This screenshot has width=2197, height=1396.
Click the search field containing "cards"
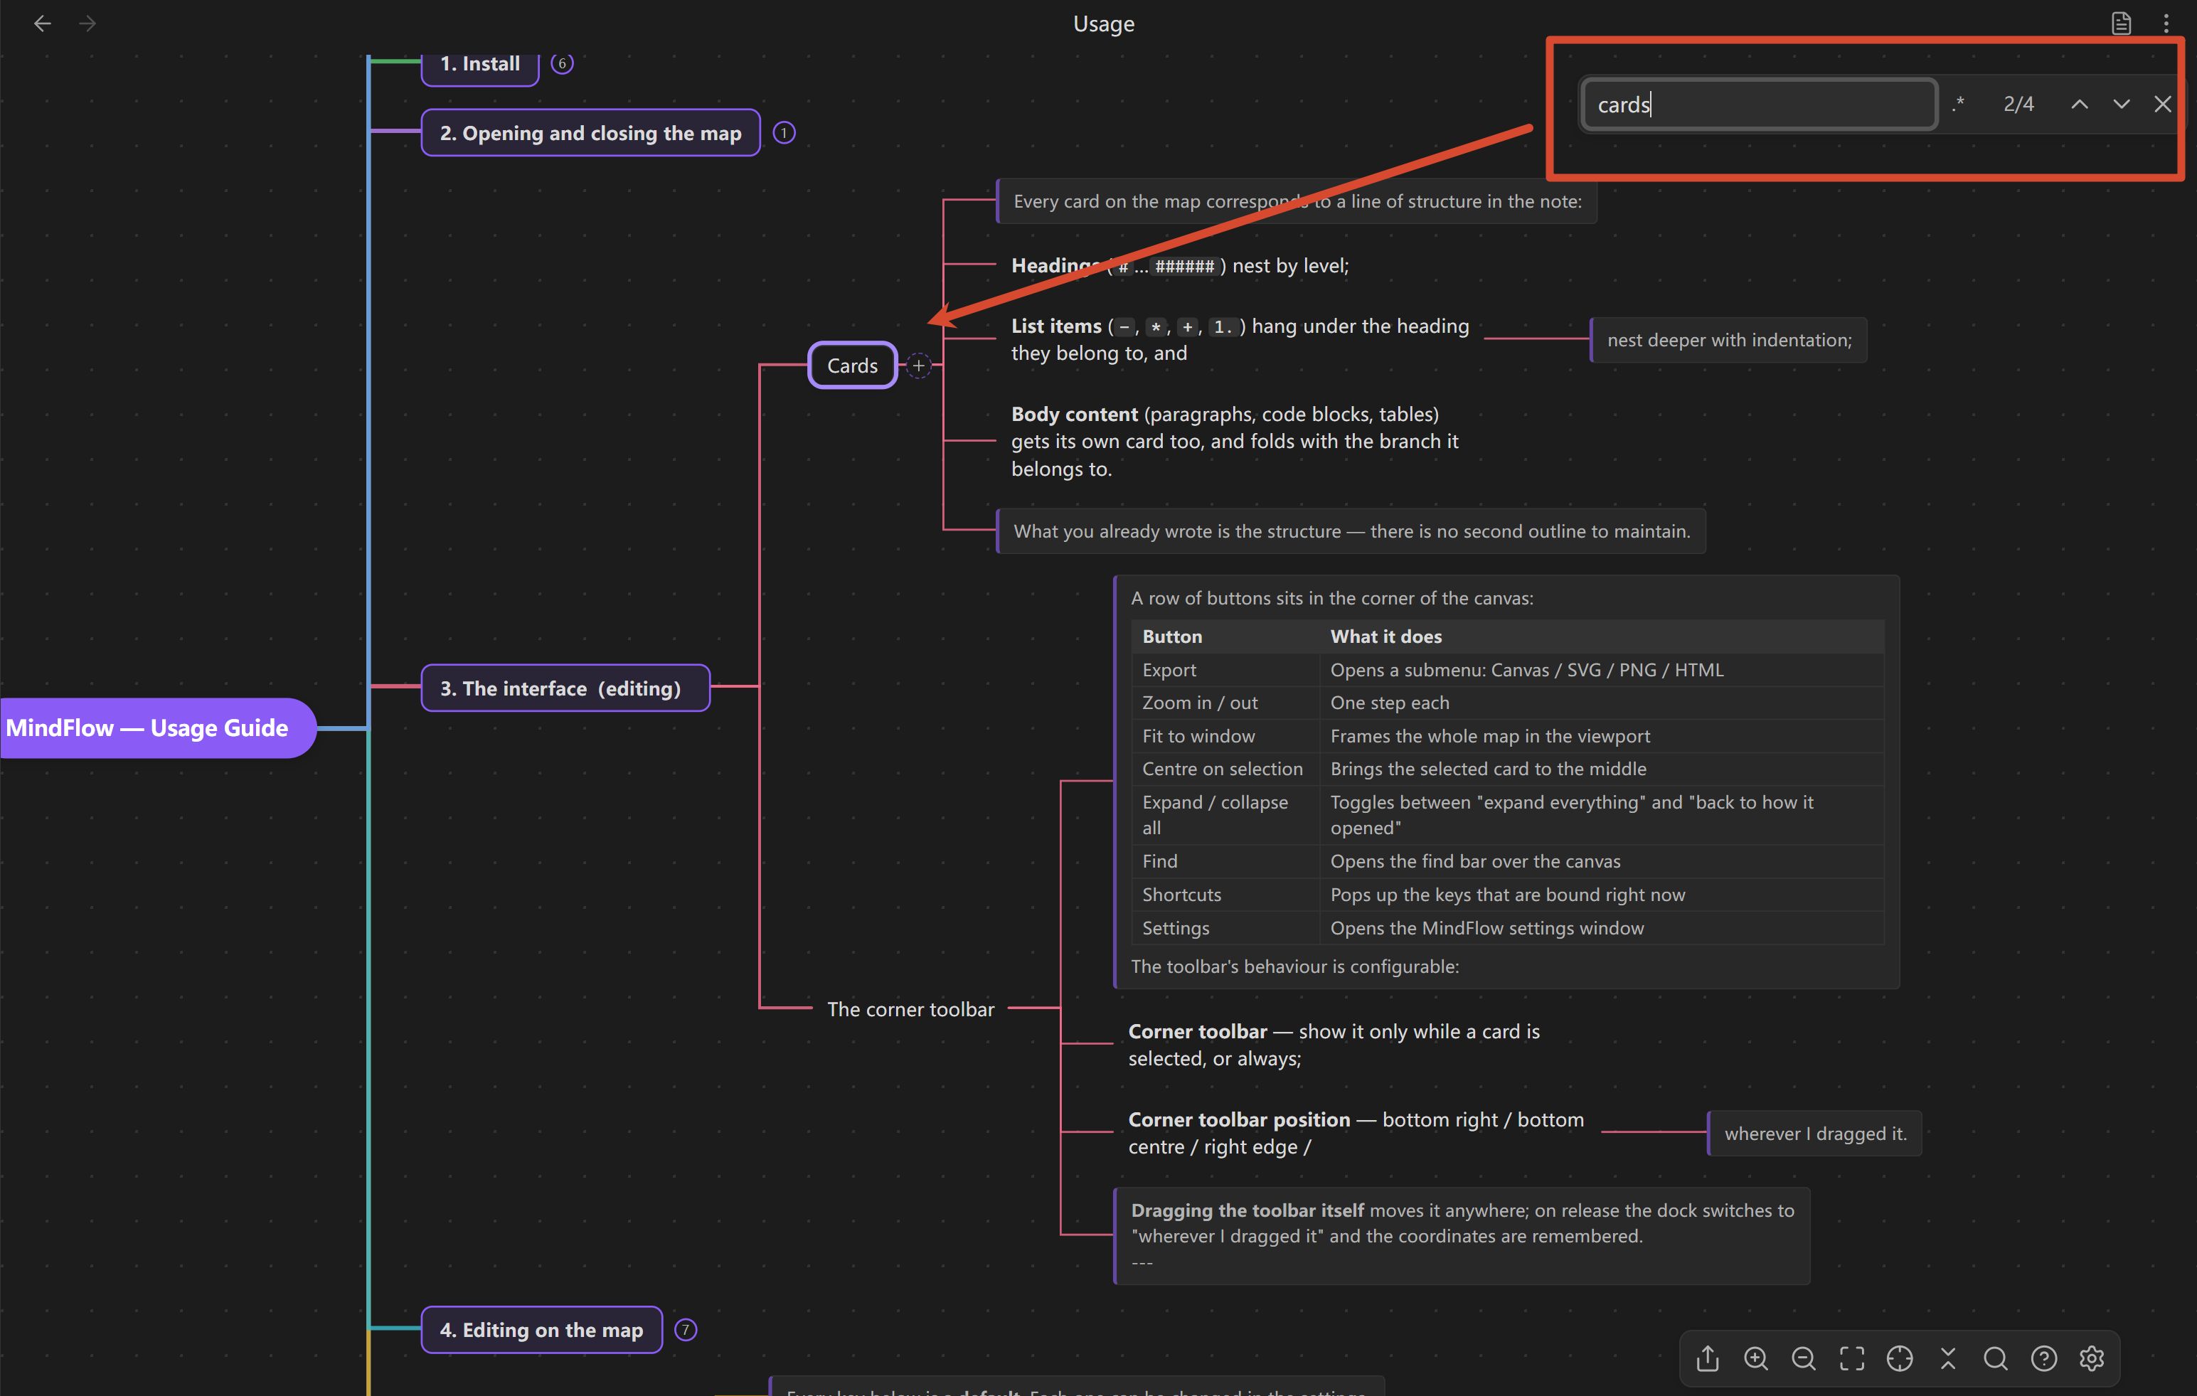[1758, 104]
